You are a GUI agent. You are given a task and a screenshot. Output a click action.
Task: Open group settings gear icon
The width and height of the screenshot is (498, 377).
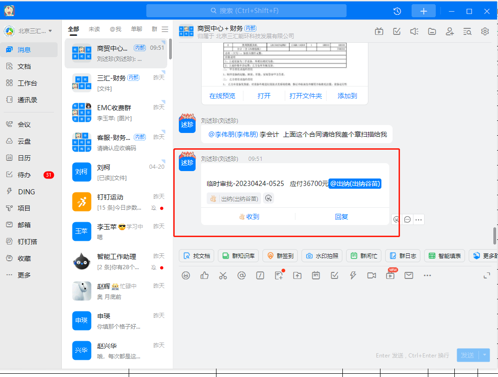tap(485, 32)
